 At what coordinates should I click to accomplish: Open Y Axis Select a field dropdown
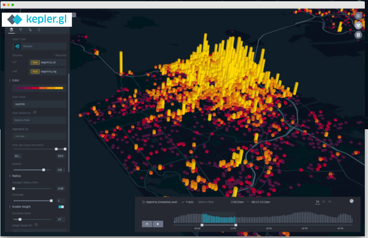point(206,202)
